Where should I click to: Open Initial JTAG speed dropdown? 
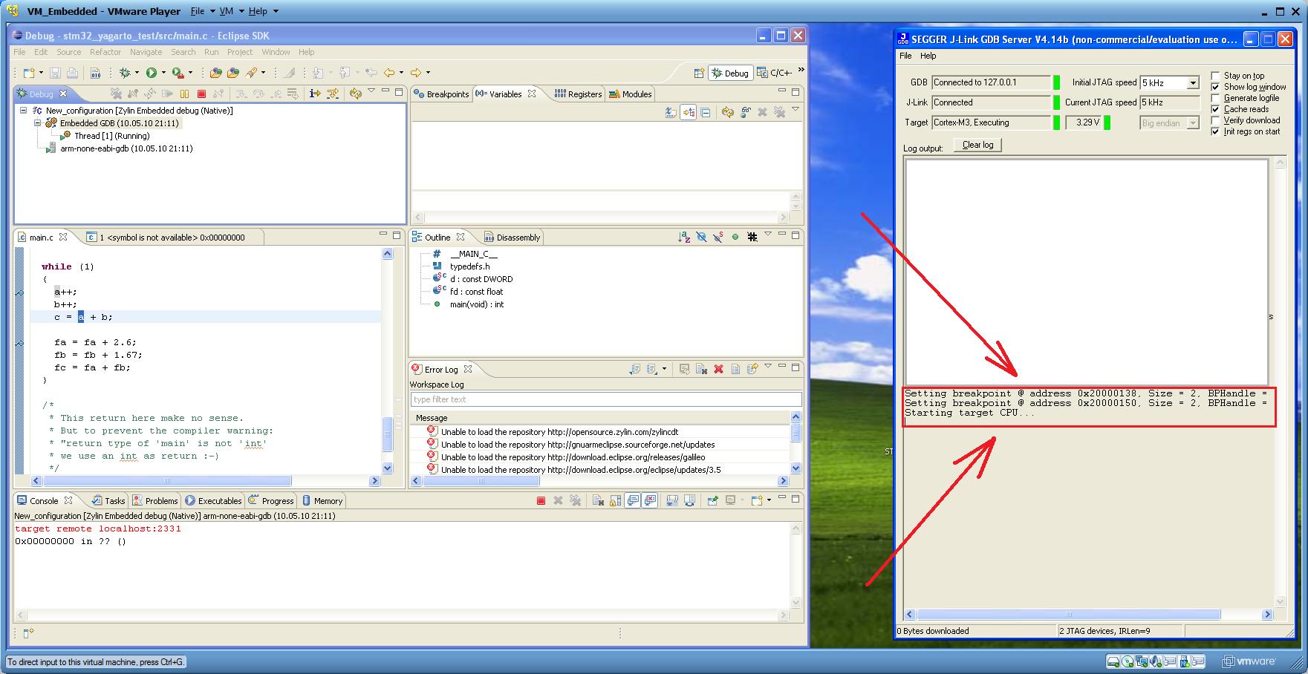coord(1193,83)
